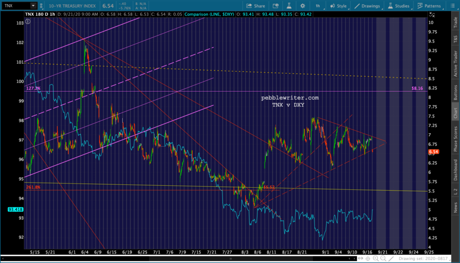Open the 1h timeframe selector
Screen dimensions: 460x263
point(317,6)
